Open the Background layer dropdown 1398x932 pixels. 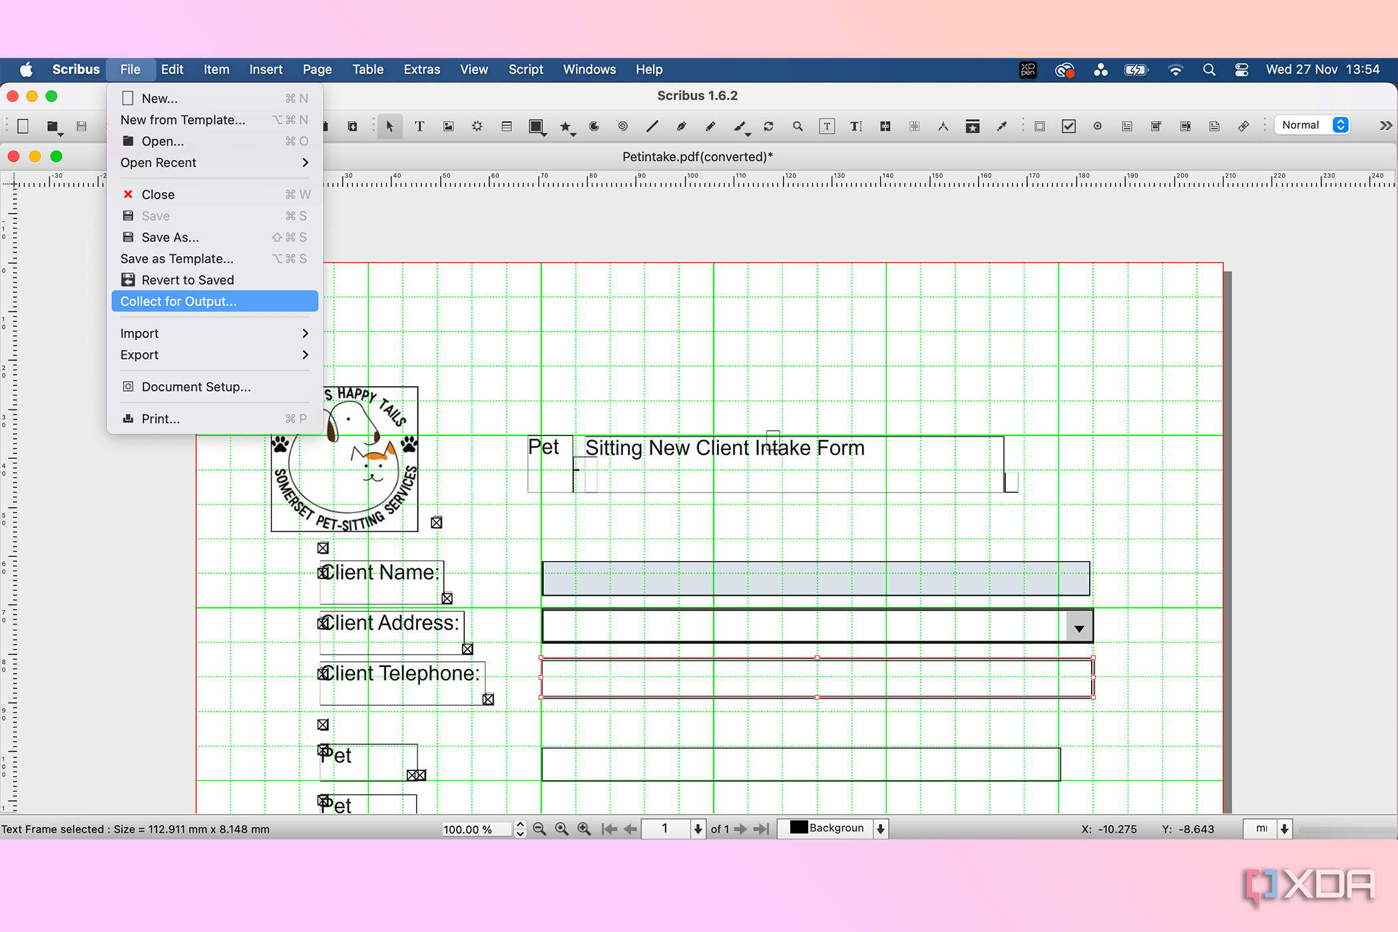881,829
